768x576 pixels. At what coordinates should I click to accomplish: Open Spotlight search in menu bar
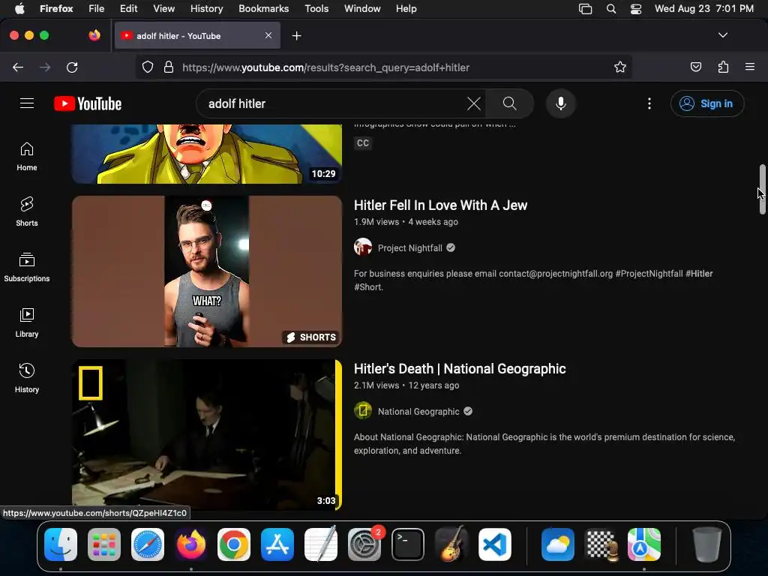(x=610, y=9)
